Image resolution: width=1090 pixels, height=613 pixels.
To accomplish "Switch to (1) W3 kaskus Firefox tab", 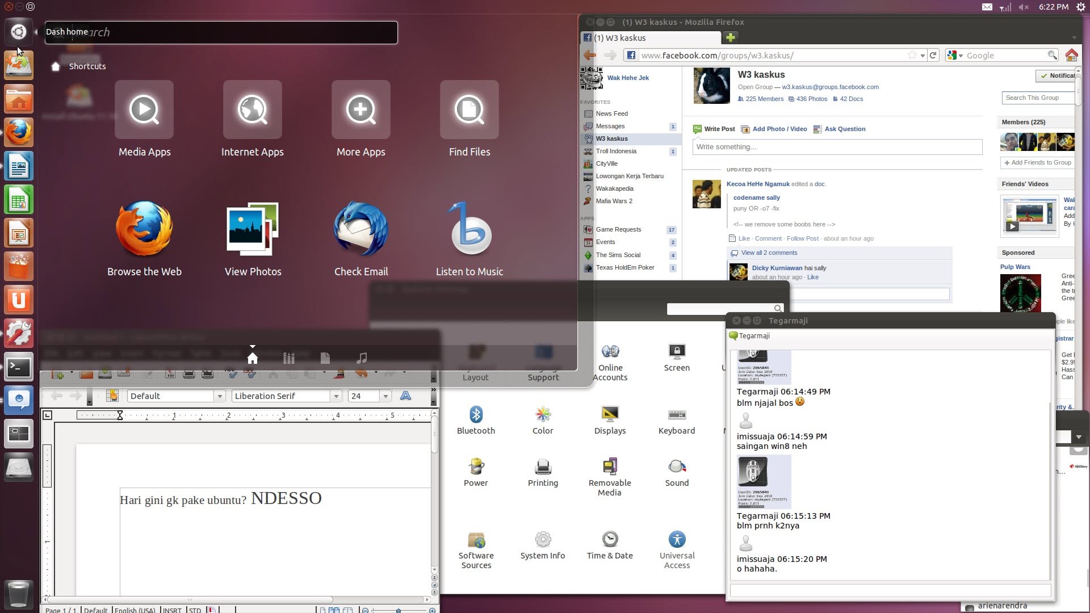I will pos(651,38).
